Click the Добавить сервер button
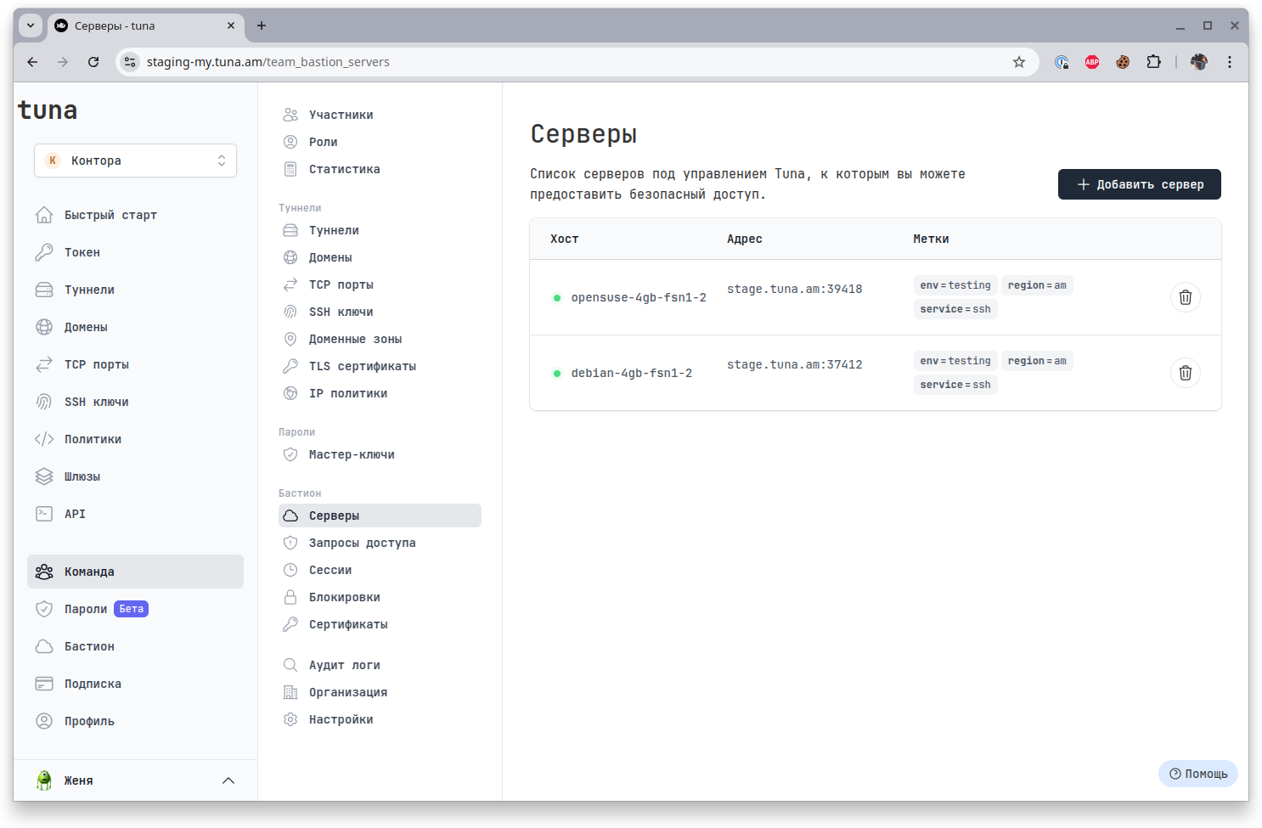 (1139, 184)
